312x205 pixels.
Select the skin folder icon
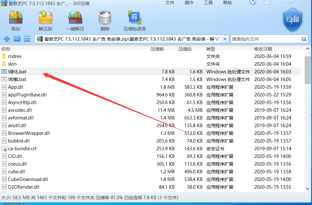(x=4, y=64)
